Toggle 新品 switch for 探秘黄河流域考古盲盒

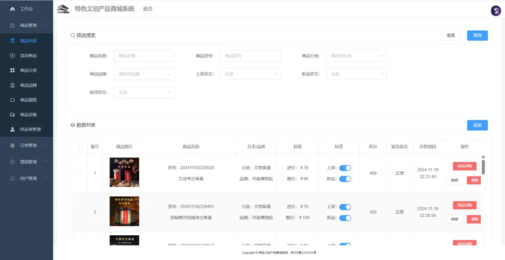click(x=345, y=217)
